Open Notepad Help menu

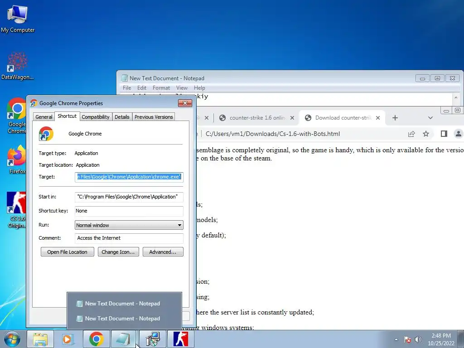tap(199, 88)
